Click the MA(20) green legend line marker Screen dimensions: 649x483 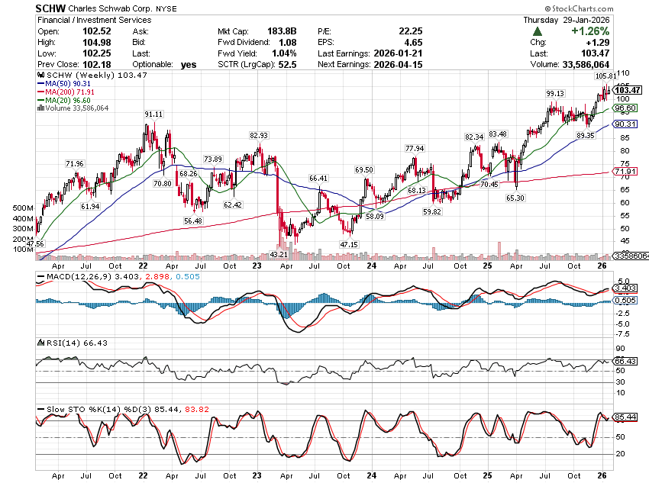point(40,100)
